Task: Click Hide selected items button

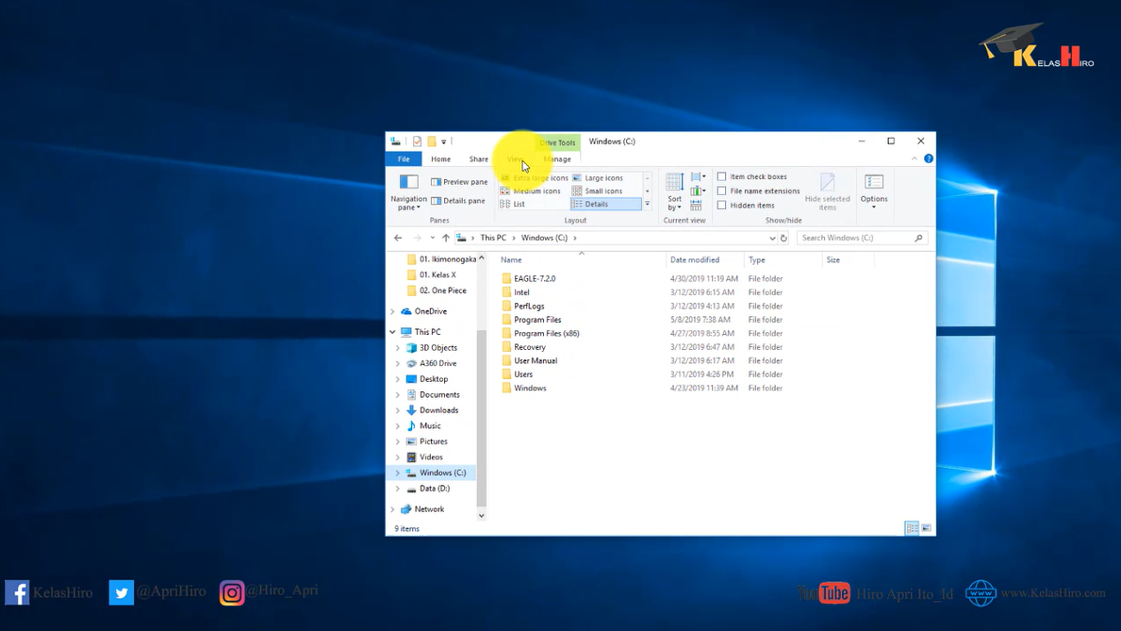Action: (x=827, y=191)
